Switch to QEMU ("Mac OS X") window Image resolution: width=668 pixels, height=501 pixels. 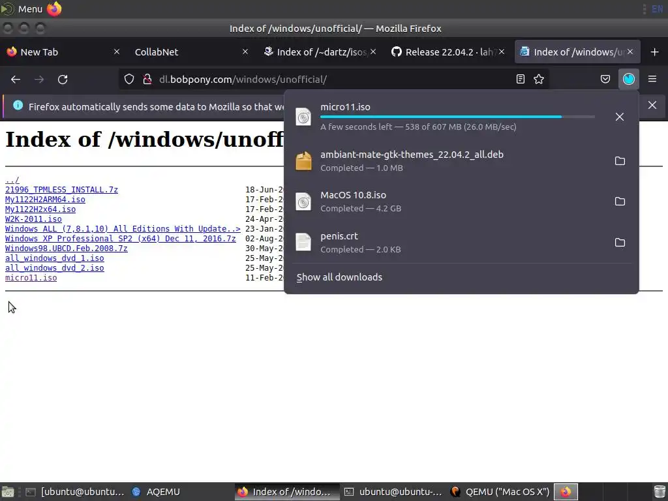tap(499, 492)
